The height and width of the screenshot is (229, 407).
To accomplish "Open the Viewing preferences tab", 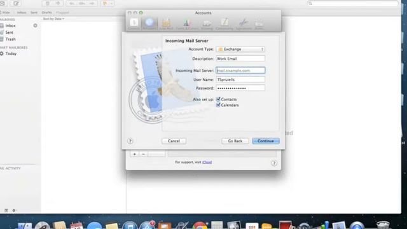I will [x=207, y=24].
